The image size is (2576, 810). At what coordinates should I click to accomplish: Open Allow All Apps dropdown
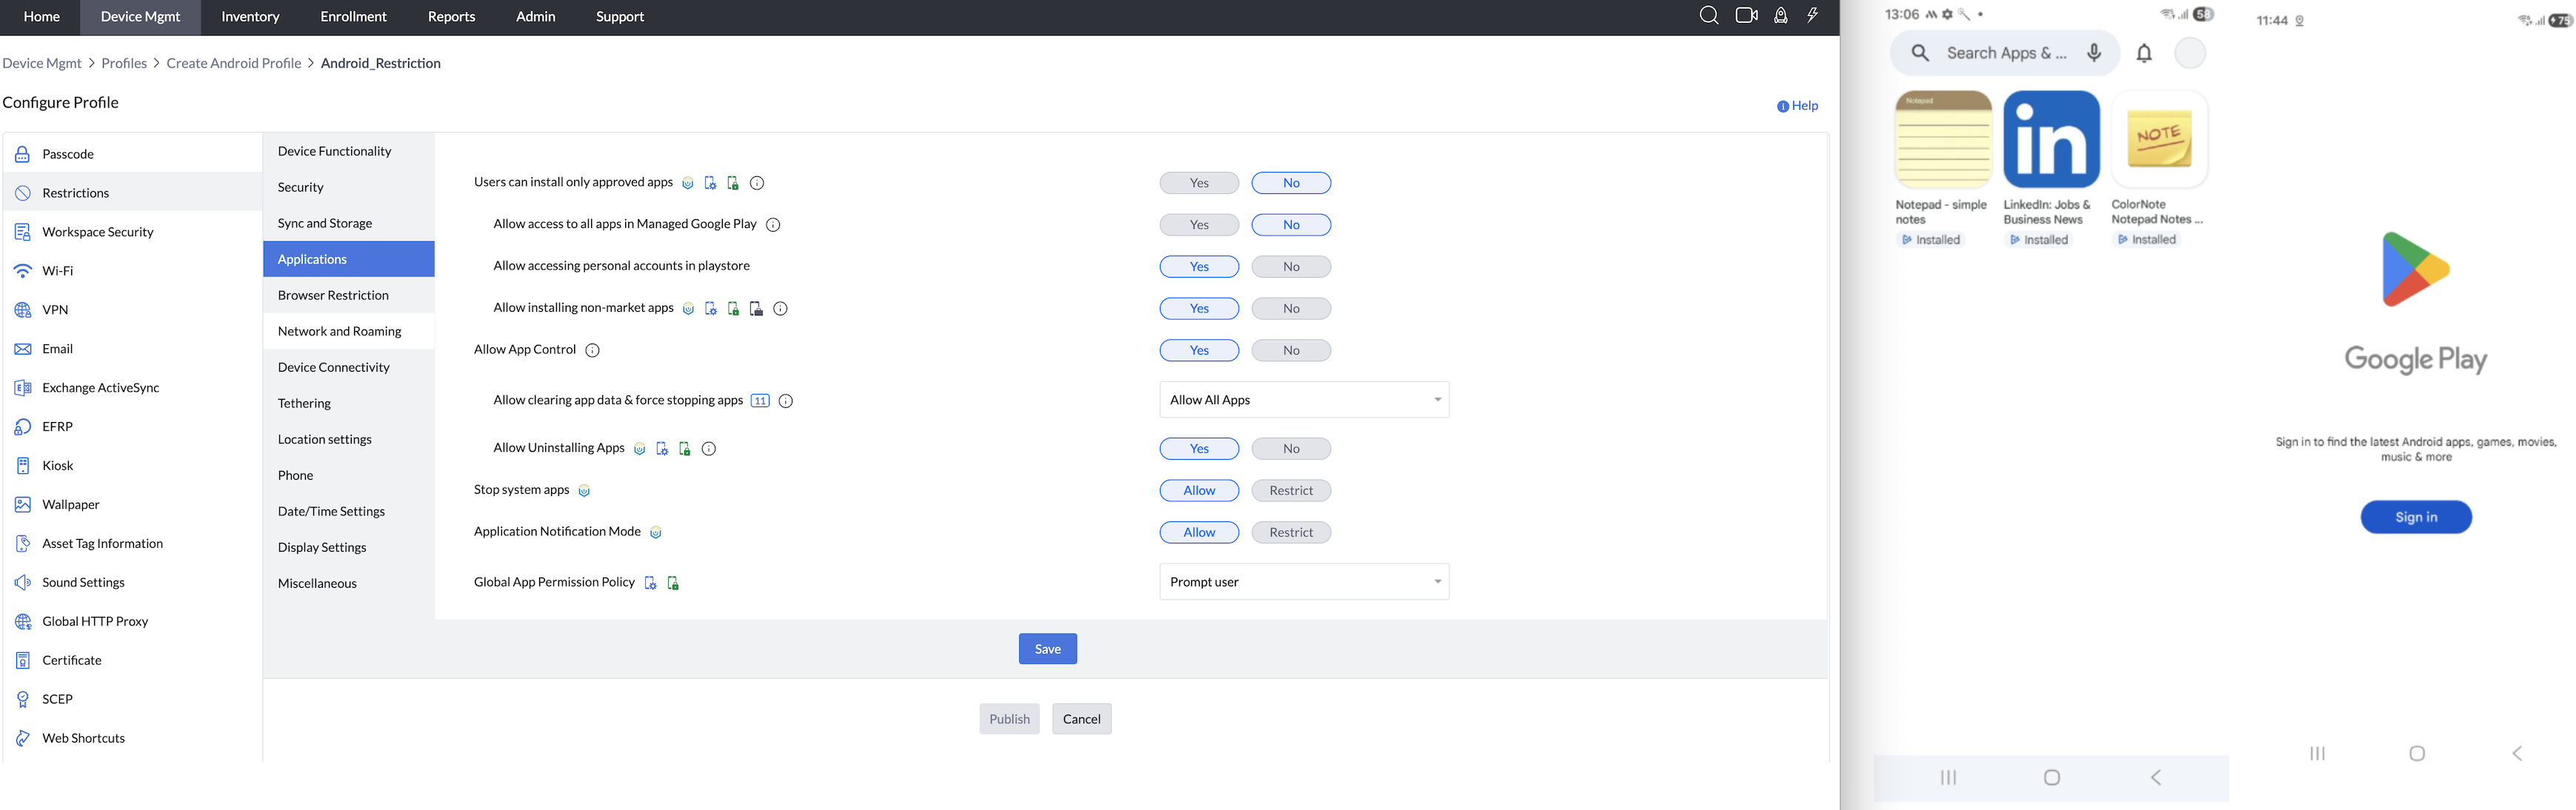tap(1303, 400)
